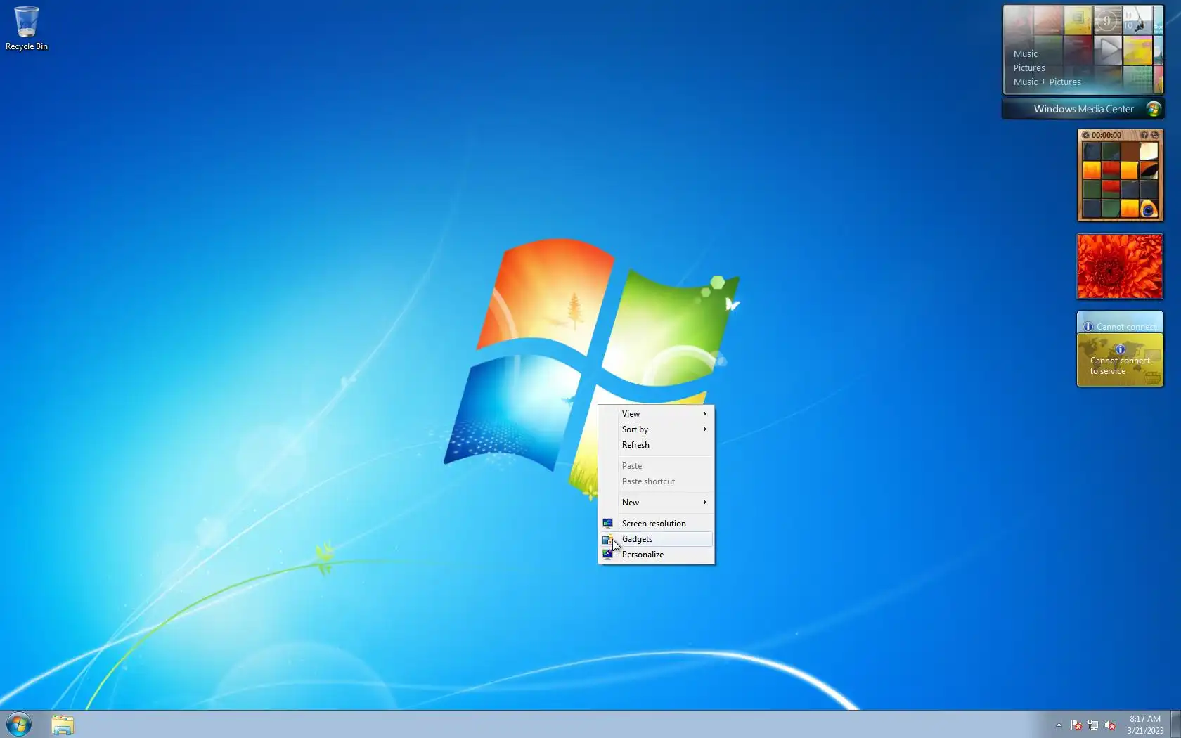Expand the Sort by submenu

click(657, 429)
